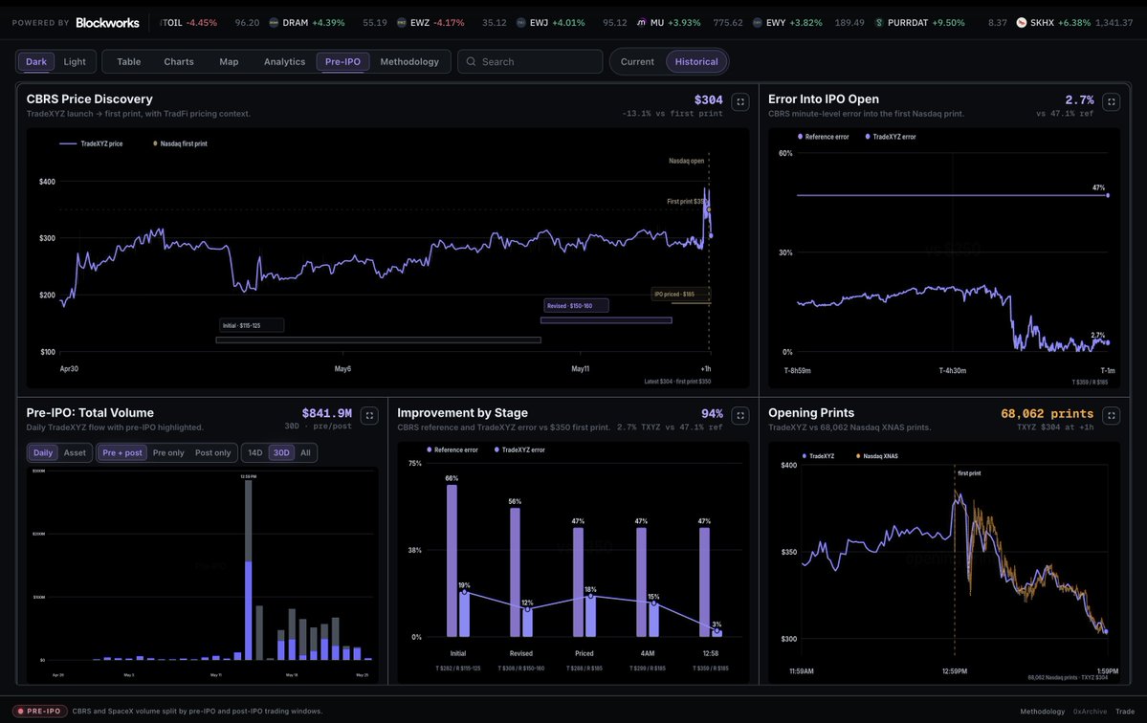Filter volume to Post only
The image size is (1147, 723).
213,452
